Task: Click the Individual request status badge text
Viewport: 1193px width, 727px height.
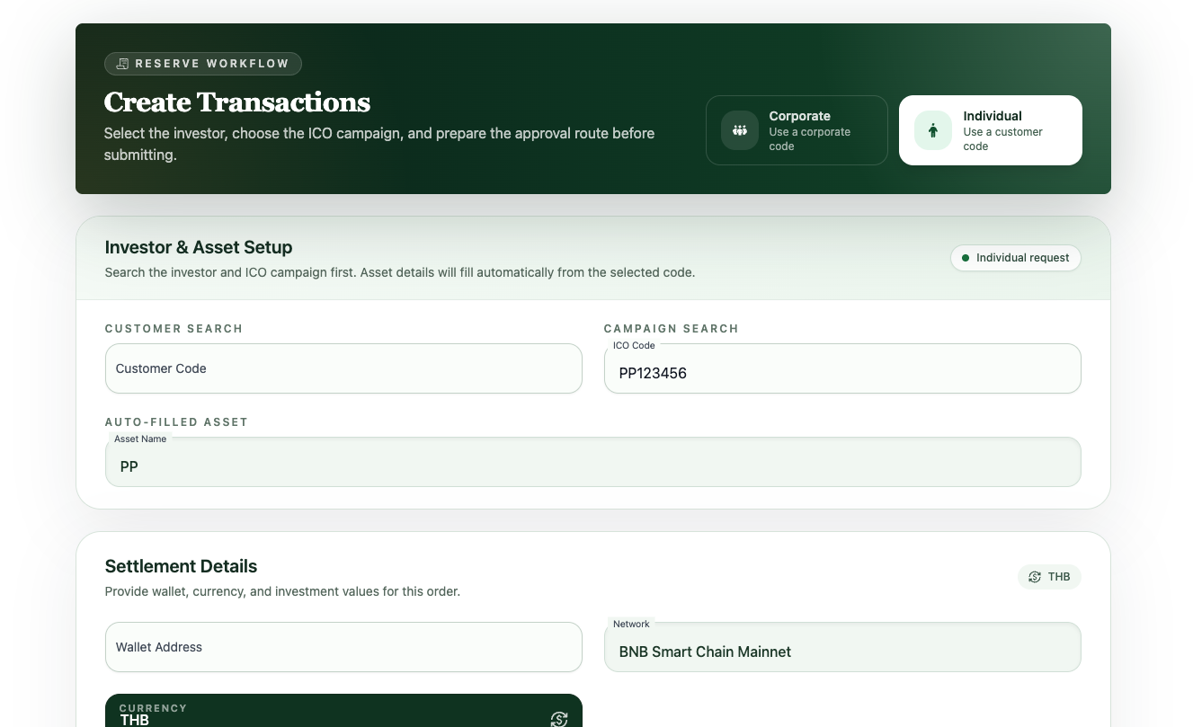Action: (x=1022, y=258)
